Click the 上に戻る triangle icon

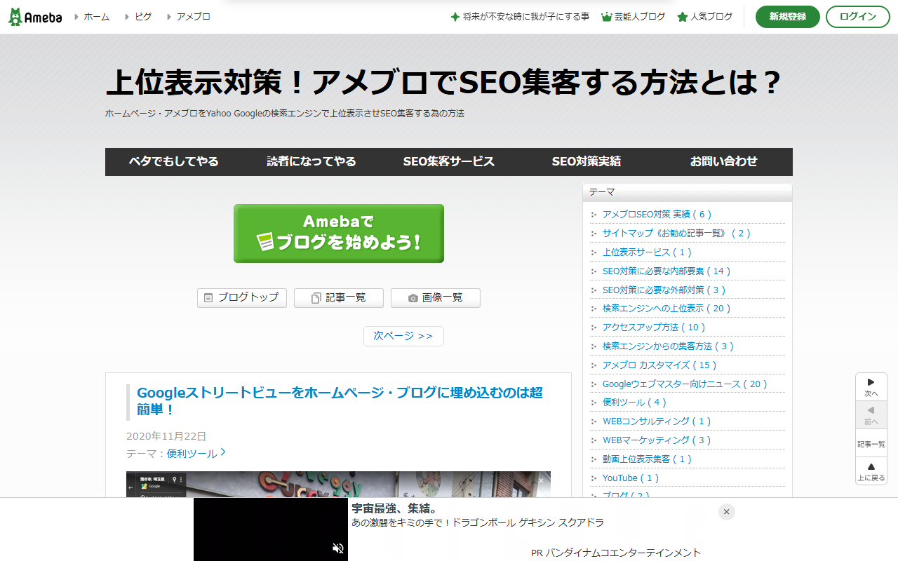(x=871, y=466)
